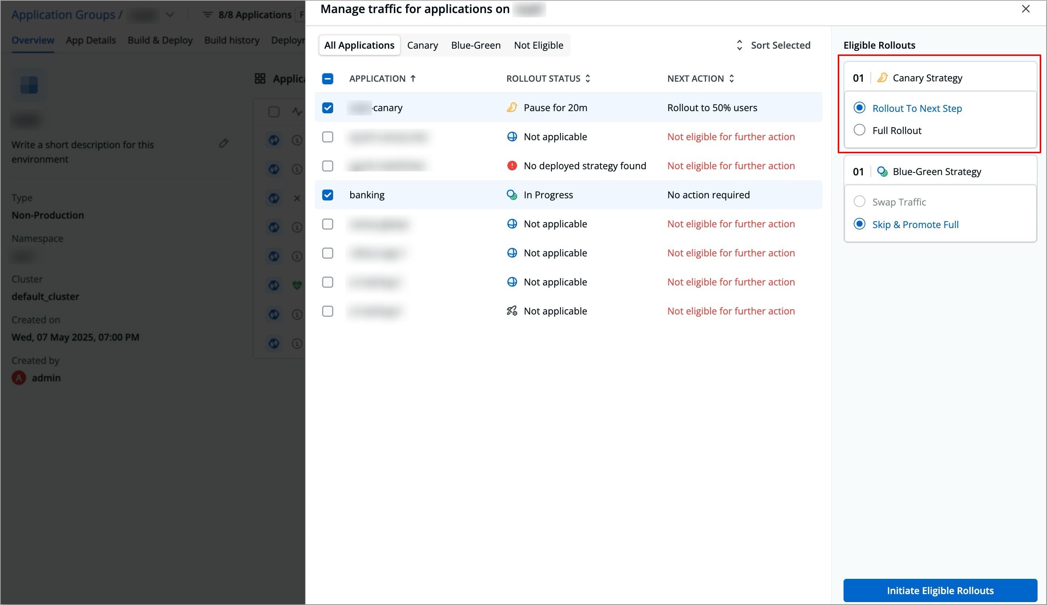Uncheck the canary application checkbox

click(x=327, y=107)
